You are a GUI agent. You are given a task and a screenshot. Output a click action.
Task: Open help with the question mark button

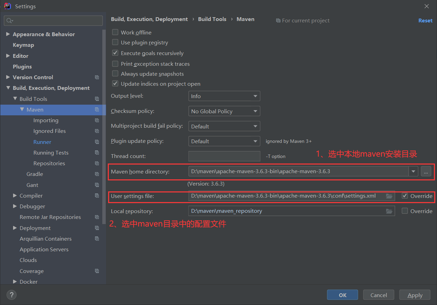pyautogui.click(x=11, y=295)
